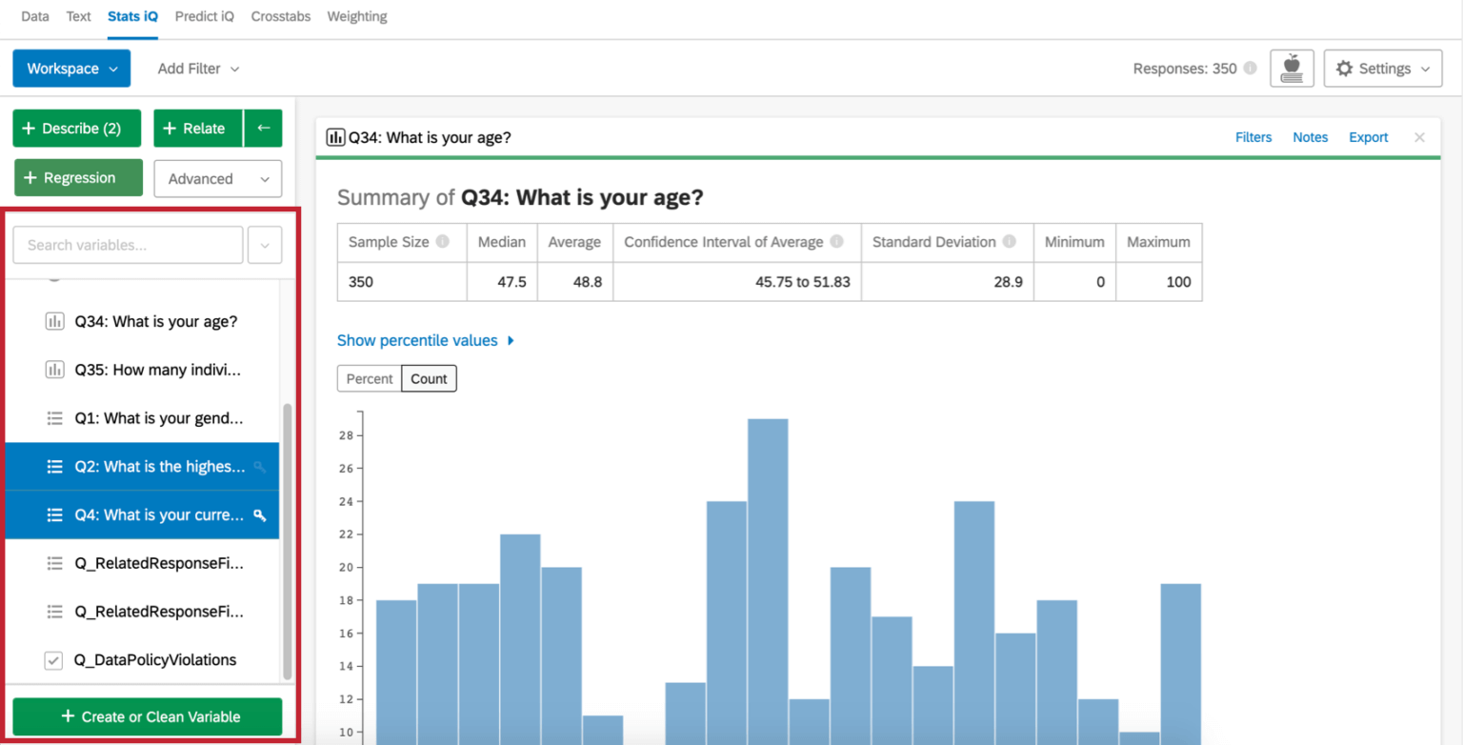The height and width of the screenshot is (745, 1463).
Task: Click the info icon next to Responses 350
Action: (x=1250, y=68)
